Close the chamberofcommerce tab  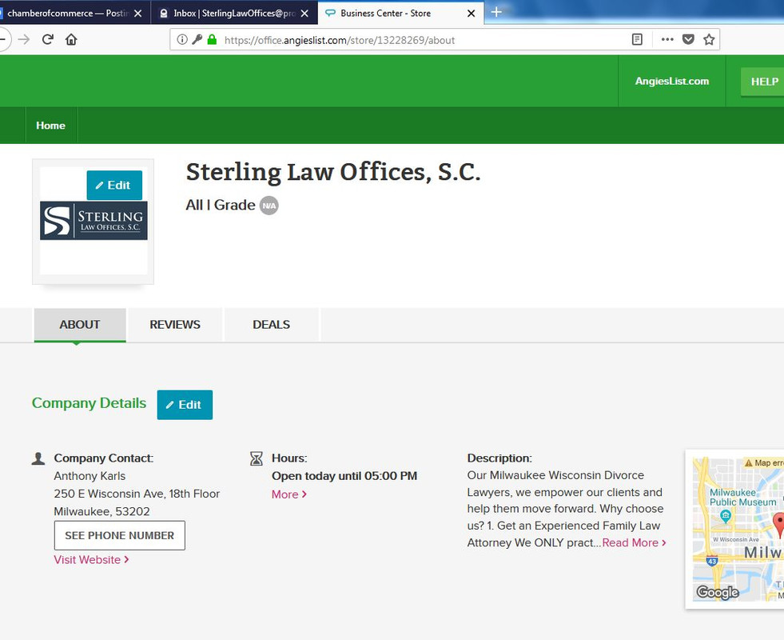click(x=138, y=14)
